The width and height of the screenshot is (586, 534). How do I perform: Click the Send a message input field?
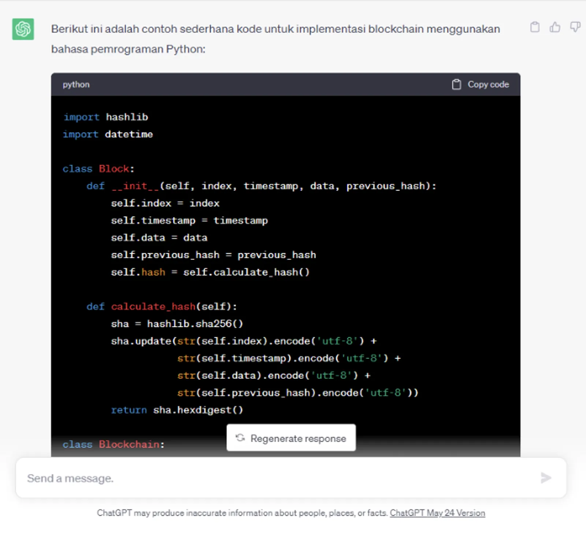[291, 478]
